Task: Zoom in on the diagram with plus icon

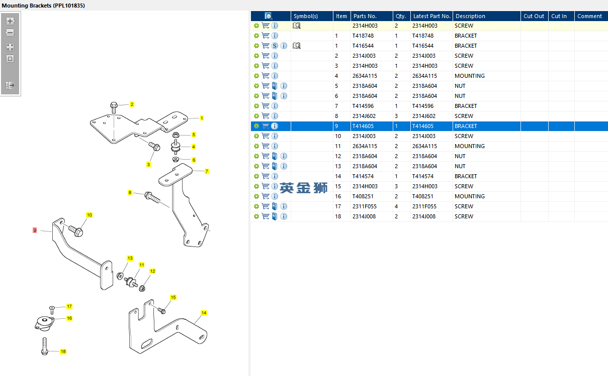Action: pos(10,21)
